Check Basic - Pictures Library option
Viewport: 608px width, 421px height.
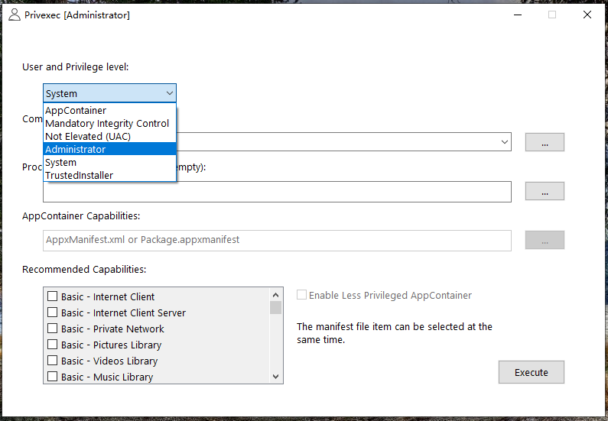click(52, 345)
